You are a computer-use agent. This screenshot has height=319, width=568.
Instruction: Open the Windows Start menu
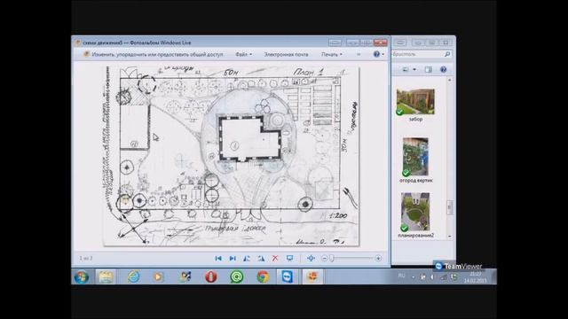click(82, 276)
